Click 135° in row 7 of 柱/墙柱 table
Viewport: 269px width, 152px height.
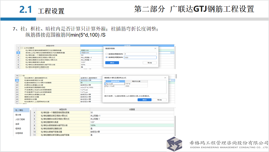(92, 122)
